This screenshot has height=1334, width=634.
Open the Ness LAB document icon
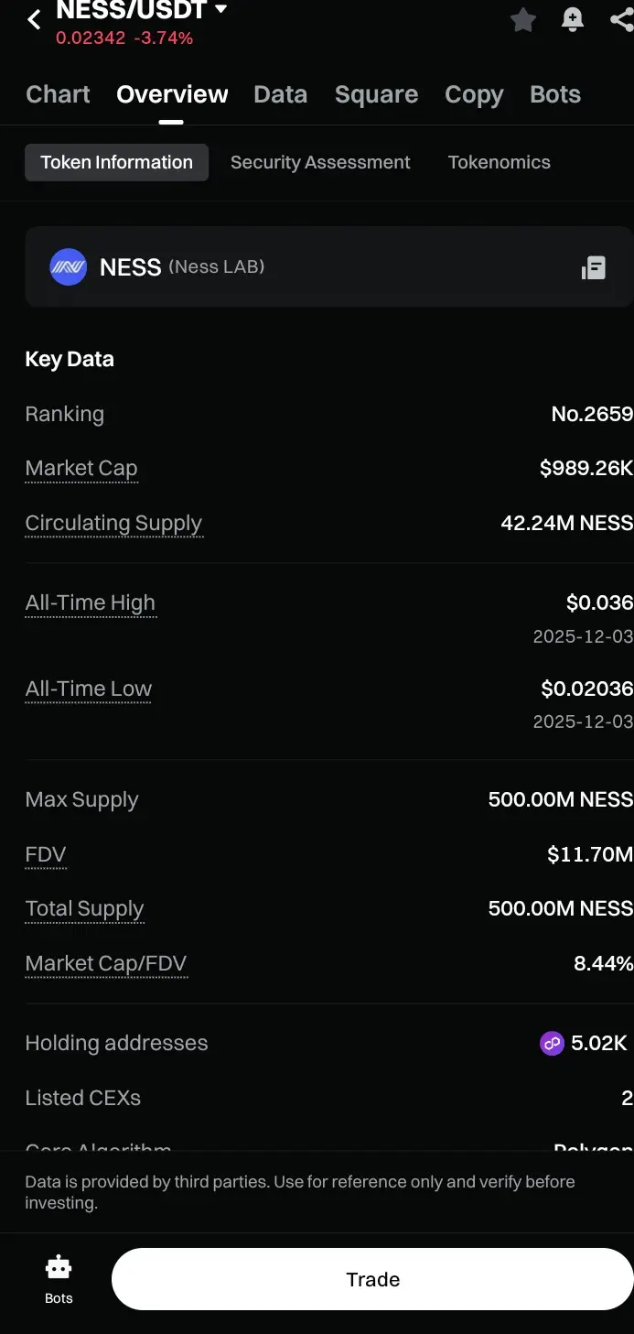coord(593,267)
